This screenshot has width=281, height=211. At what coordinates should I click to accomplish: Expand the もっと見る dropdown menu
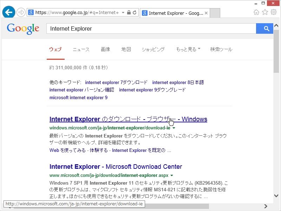[188, 49]
